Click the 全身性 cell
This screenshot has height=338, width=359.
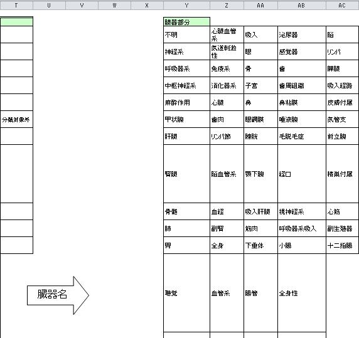click(x=302, y=293)
